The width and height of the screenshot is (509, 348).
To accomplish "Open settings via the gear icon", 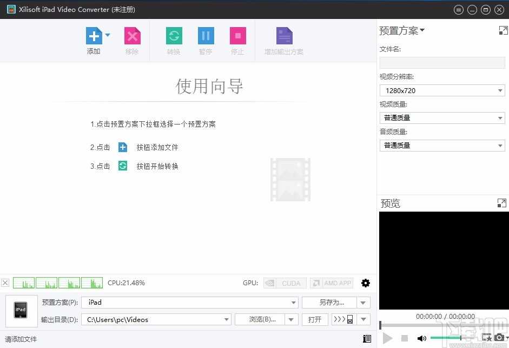I will pyautogui.click(x=366, y=283).
